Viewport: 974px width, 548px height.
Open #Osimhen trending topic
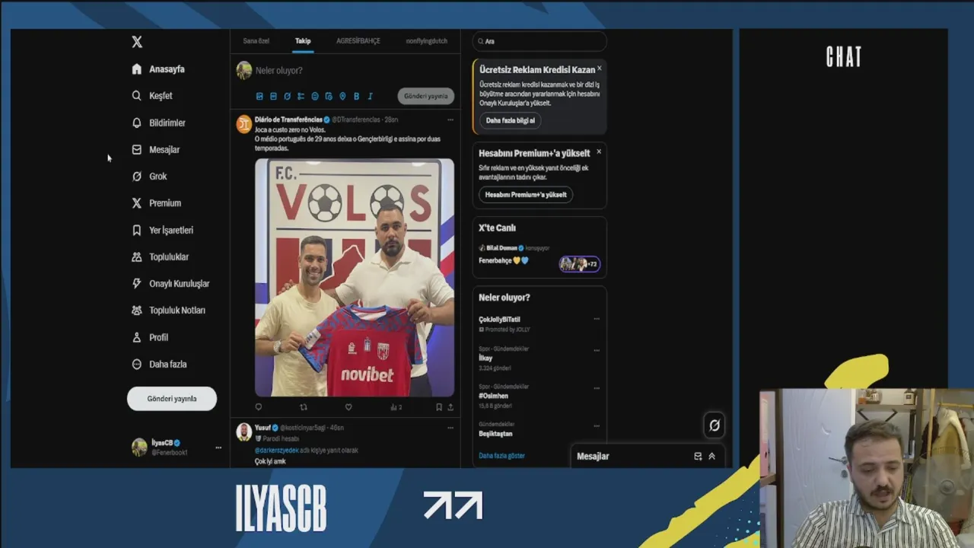494,397
